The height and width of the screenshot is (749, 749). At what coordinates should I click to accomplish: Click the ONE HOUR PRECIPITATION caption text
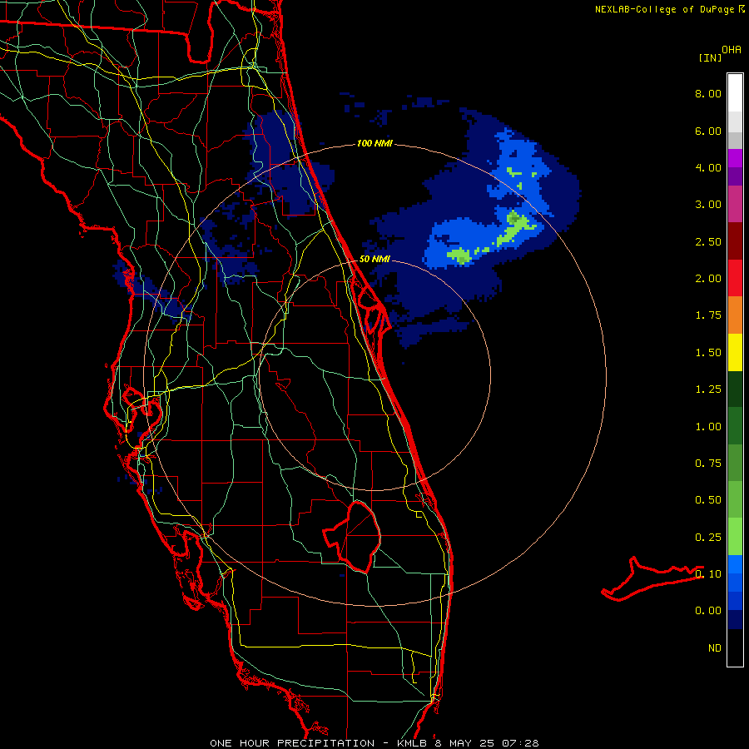coord(292,743)
